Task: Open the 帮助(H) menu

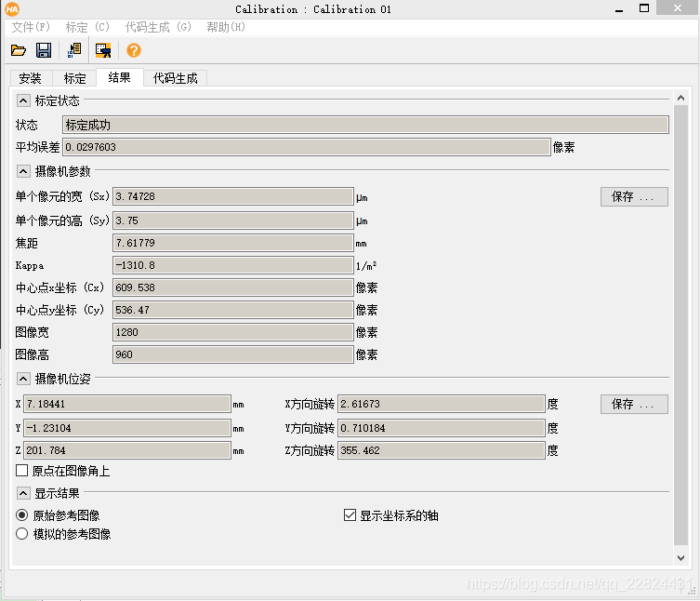Action: 226,27
